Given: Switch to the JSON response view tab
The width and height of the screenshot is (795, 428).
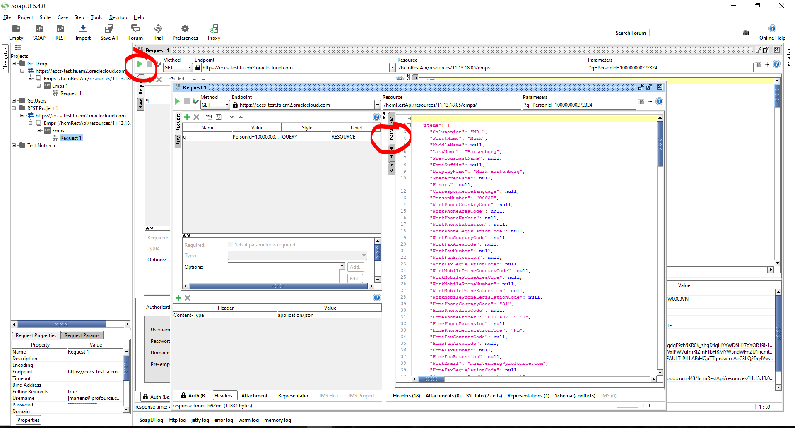Looking at the screenshot, I should [x=391, y=135].
